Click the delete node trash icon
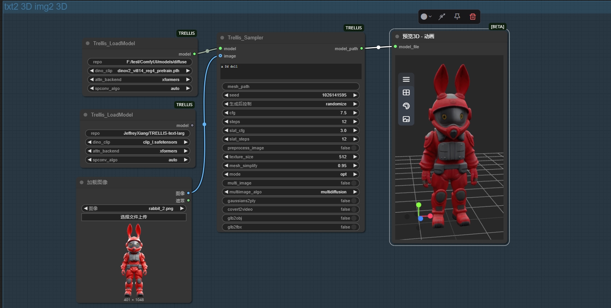Viewport: 611px width, 308px height. click(473, 17)
